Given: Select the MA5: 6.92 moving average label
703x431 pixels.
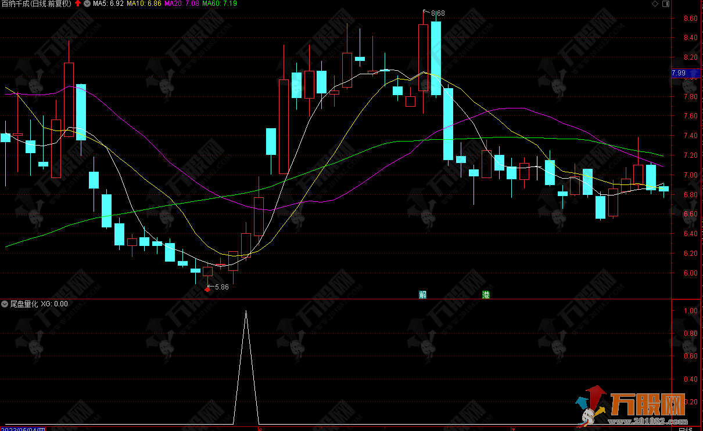Looking at the screenshot, I should point(107,3).
